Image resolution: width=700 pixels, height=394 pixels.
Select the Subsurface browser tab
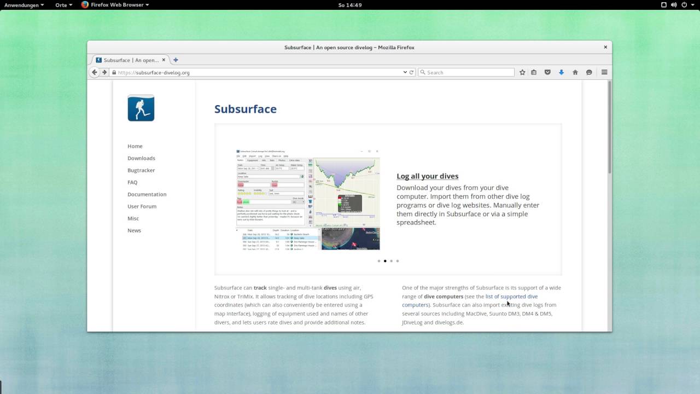pos(131,60)
